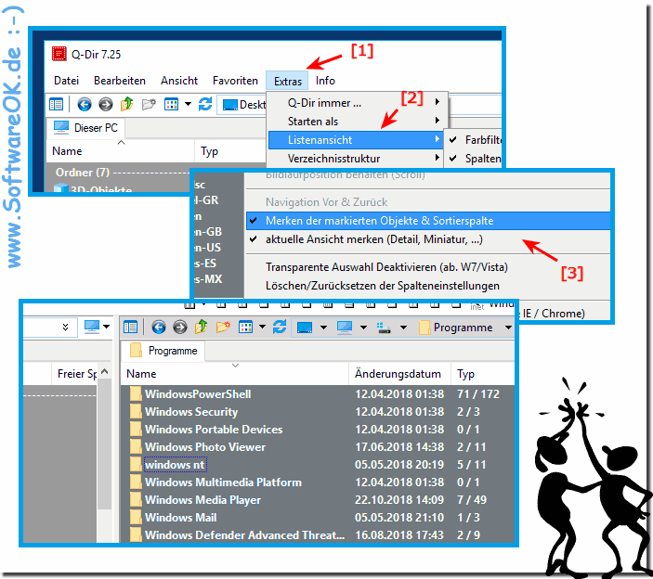Open dropdown arrow next to blue Desktop icon
This screenshot has width=653, height=579.
click(323, 328)
